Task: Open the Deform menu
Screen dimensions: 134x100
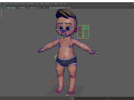Action: 47,4
